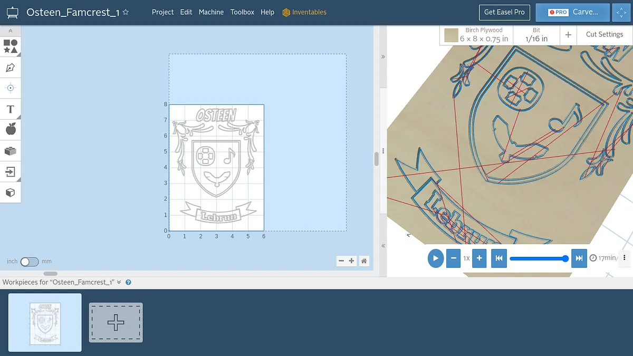Open Birch Plywood material selector
Viewport: 633px width, 356px height.
(x=476, y=35)
